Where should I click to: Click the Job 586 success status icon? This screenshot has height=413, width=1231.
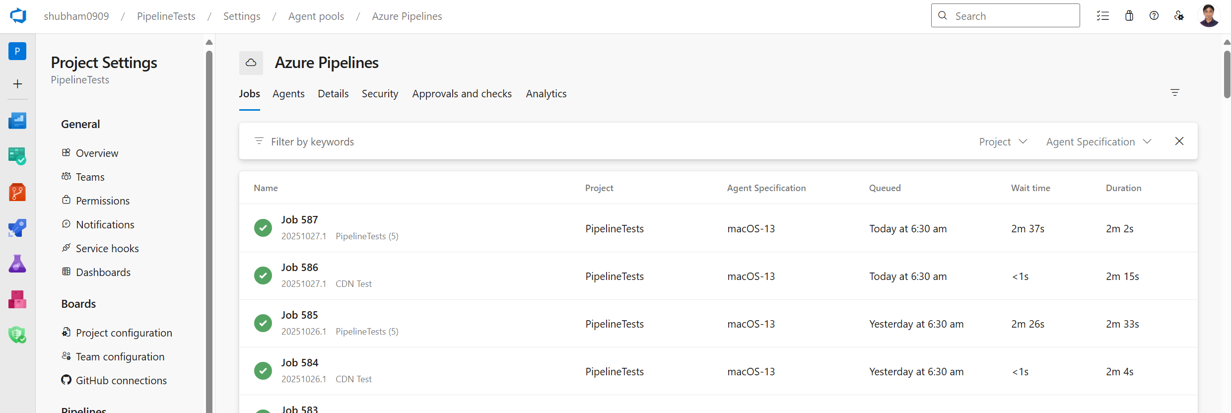point(263,275)
